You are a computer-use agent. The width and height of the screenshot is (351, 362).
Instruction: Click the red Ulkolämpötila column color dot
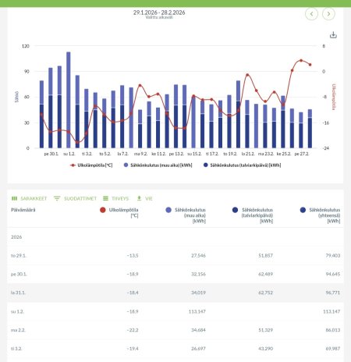103,210
